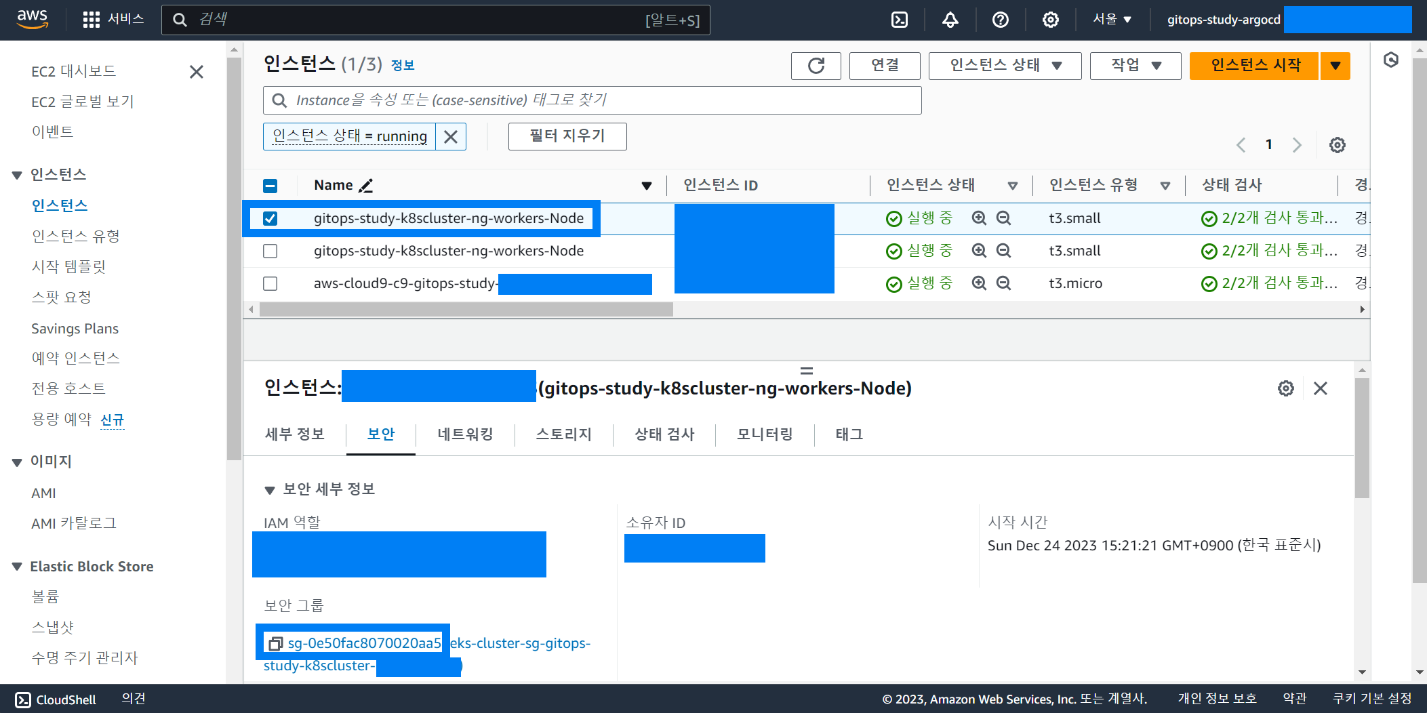Open table preferences gear near pagination
The height and width of the screenshot is (713, 1427).
(x=1338, y=145)
